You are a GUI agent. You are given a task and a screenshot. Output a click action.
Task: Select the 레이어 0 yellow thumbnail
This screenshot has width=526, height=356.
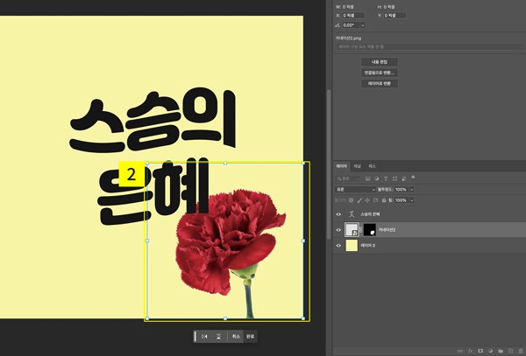click(352, 246)
